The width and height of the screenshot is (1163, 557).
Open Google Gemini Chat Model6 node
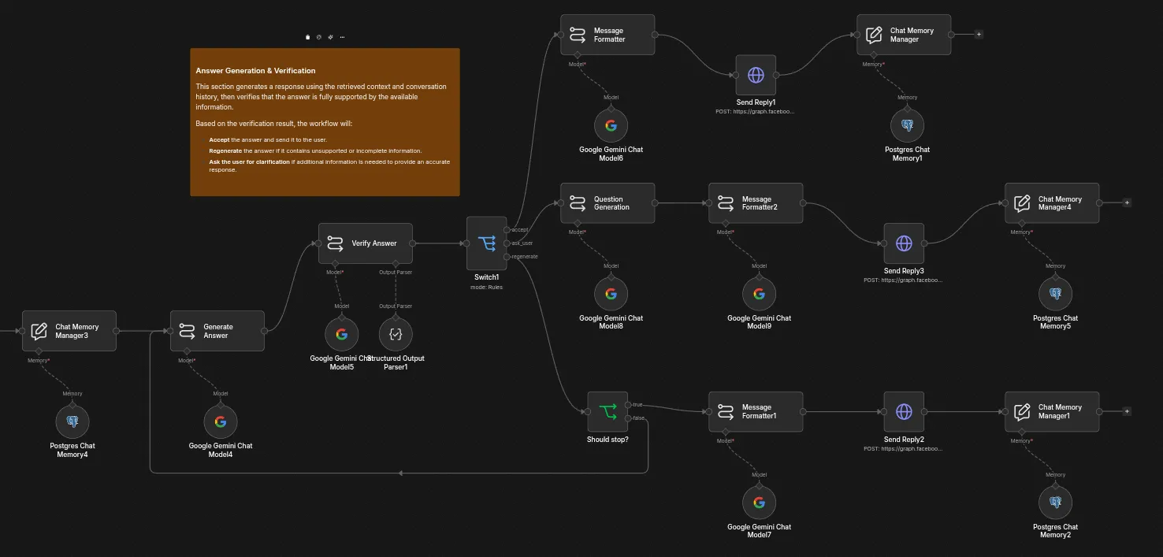[x=611, y=125]
